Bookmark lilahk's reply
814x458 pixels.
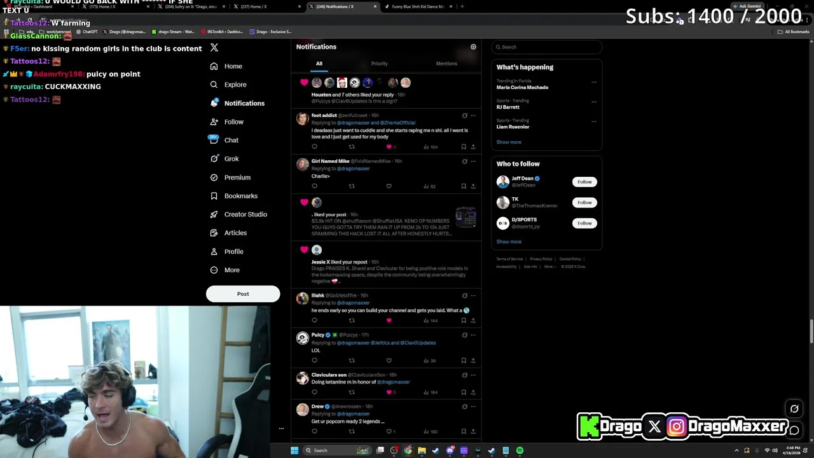464,321
